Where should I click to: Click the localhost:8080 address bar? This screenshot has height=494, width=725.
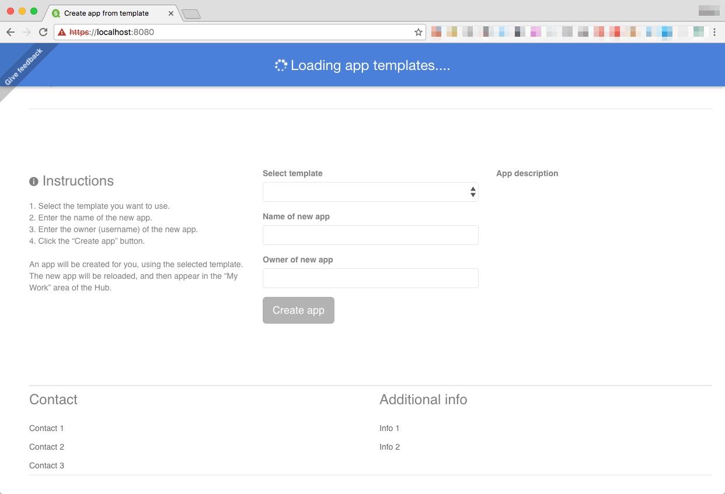pos(239,32)
